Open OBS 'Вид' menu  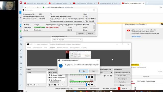(46, 48)
